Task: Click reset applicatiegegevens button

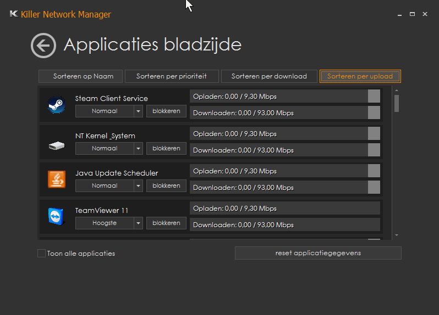Action: 318,253
